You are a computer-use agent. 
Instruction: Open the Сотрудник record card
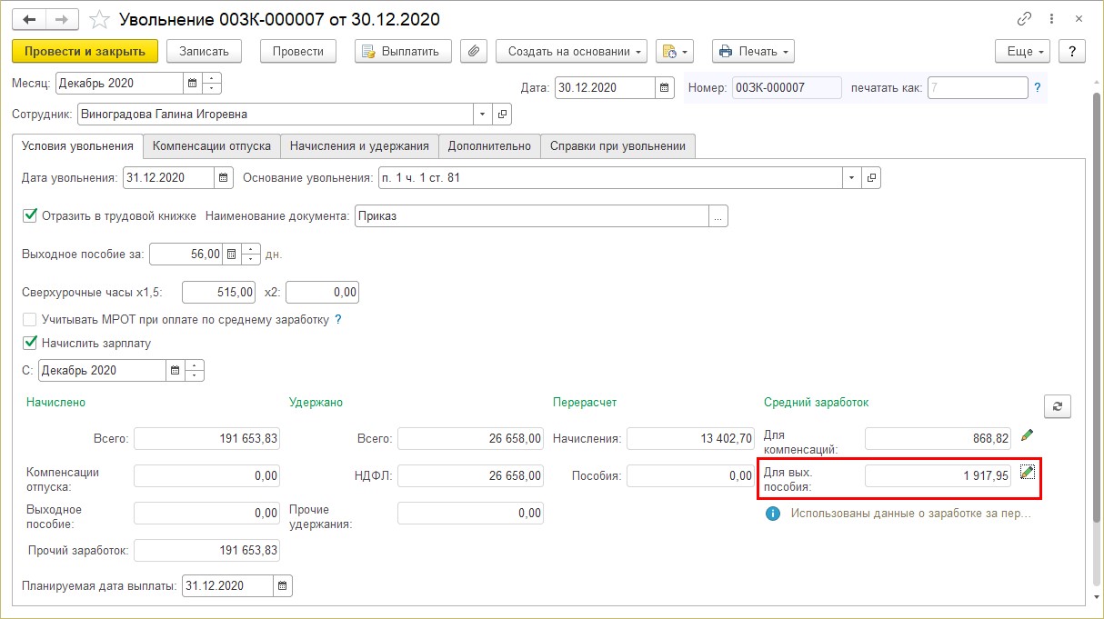click(503, 115)
